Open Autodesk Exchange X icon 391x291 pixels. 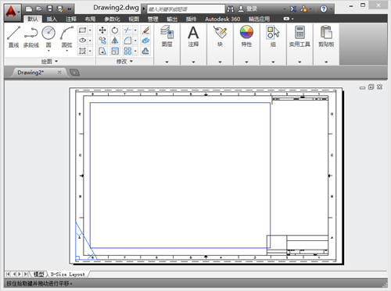point(293,9)
